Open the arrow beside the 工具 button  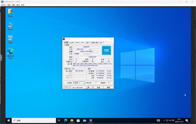pos(92,87)
